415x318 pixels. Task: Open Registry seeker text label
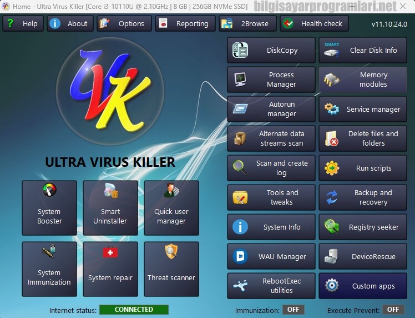tap(373, 227)
